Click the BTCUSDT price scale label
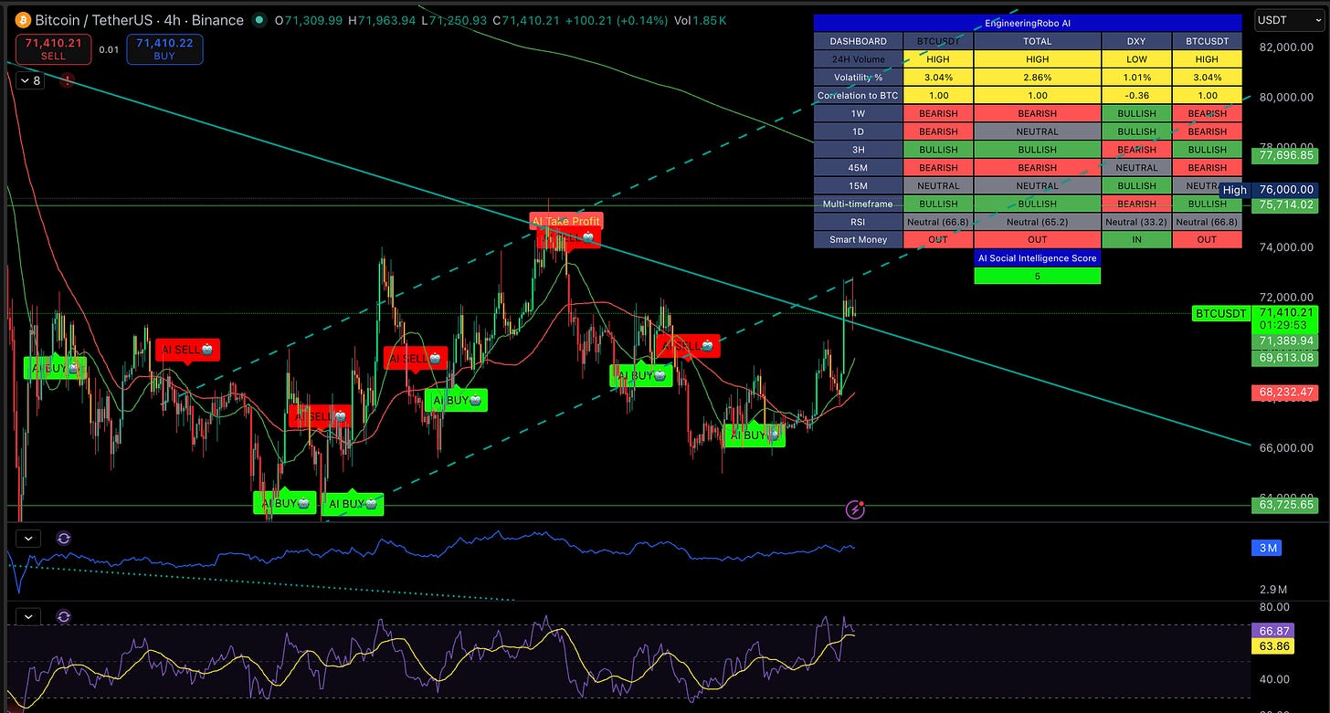The image size is (1330, 713). pos(1220,313)
